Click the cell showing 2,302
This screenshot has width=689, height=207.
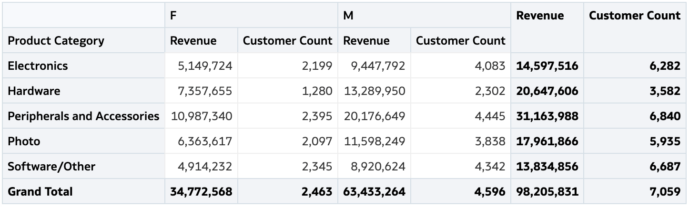[461, 91]
